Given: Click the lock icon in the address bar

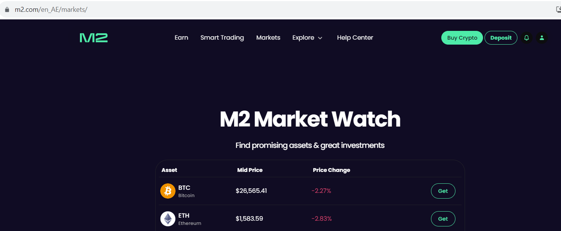Looking at the screenshot, I should click(x=7, y=9).
